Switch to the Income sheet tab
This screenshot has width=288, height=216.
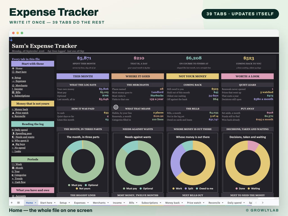[x=117, y=203]
